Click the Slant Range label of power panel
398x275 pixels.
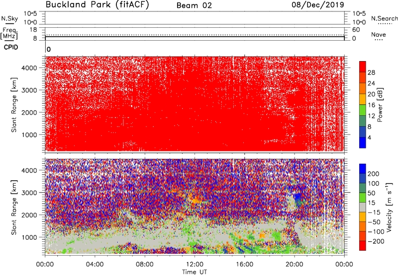[14, 105]
